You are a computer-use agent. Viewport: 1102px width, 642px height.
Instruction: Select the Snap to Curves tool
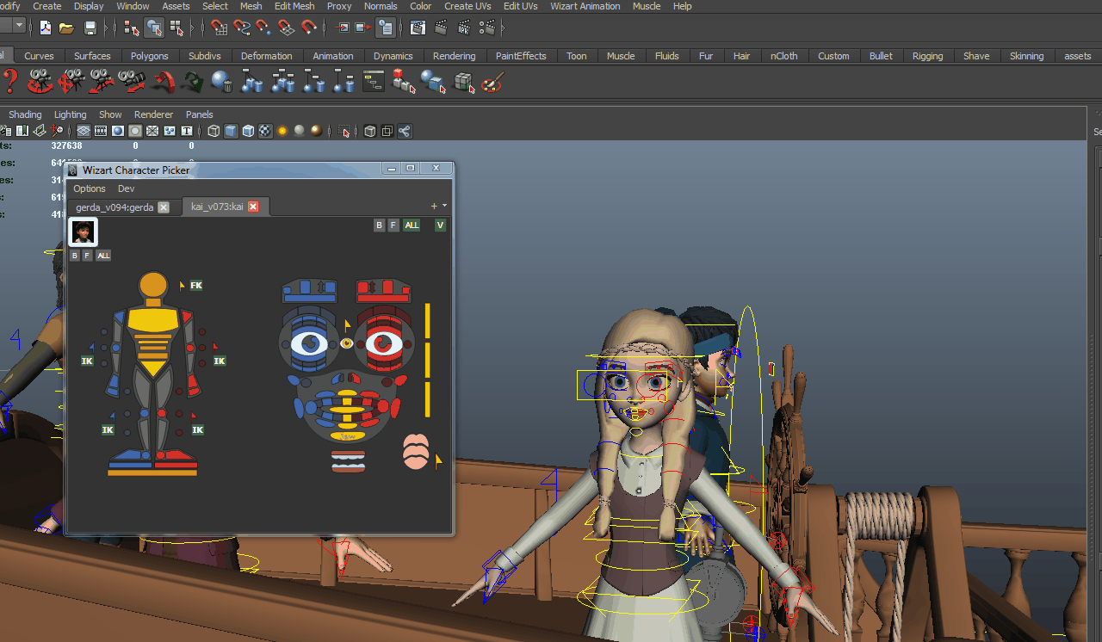tap(244, 28)
